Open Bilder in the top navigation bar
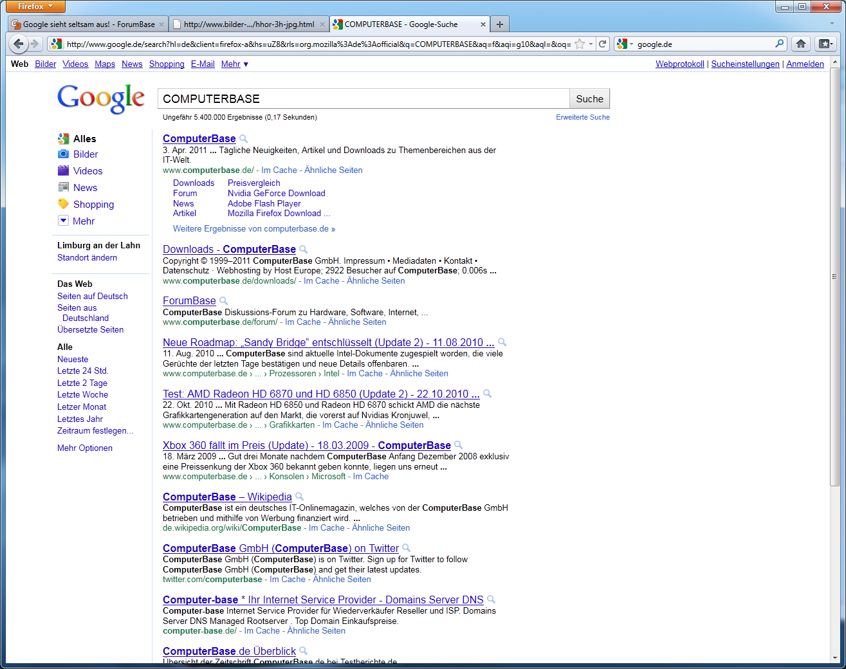846x669 pixels. (x=46, y=64)
